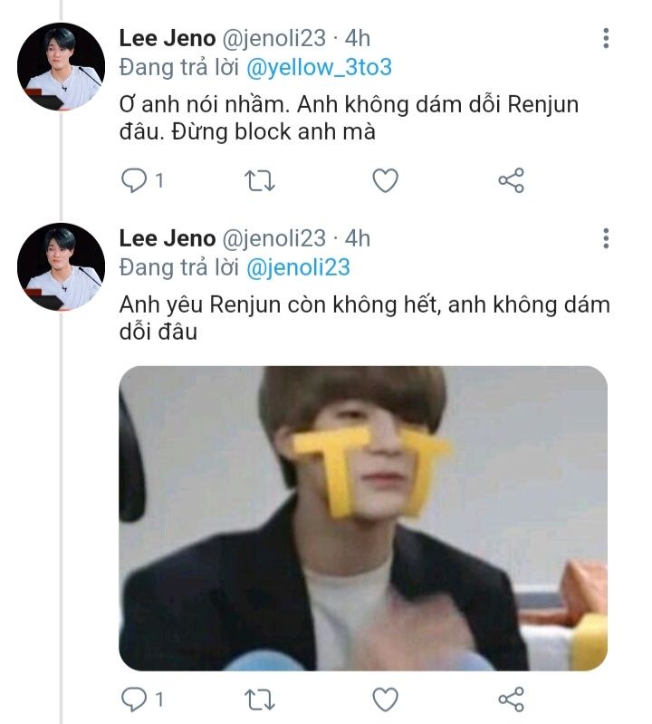Screen dimensions: 652x724
Task: Open Lee Jeno's avatar on the second tweet
Action: 62,266
